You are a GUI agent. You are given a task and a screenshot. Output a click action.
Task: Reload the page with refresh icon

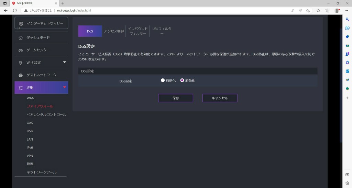tap(15, 11)
